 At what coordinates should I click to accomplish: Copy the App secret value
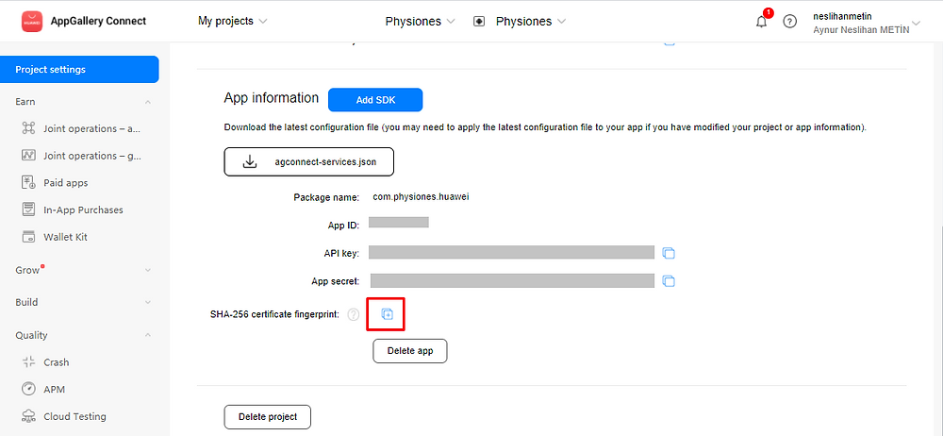tap(669, 280)
